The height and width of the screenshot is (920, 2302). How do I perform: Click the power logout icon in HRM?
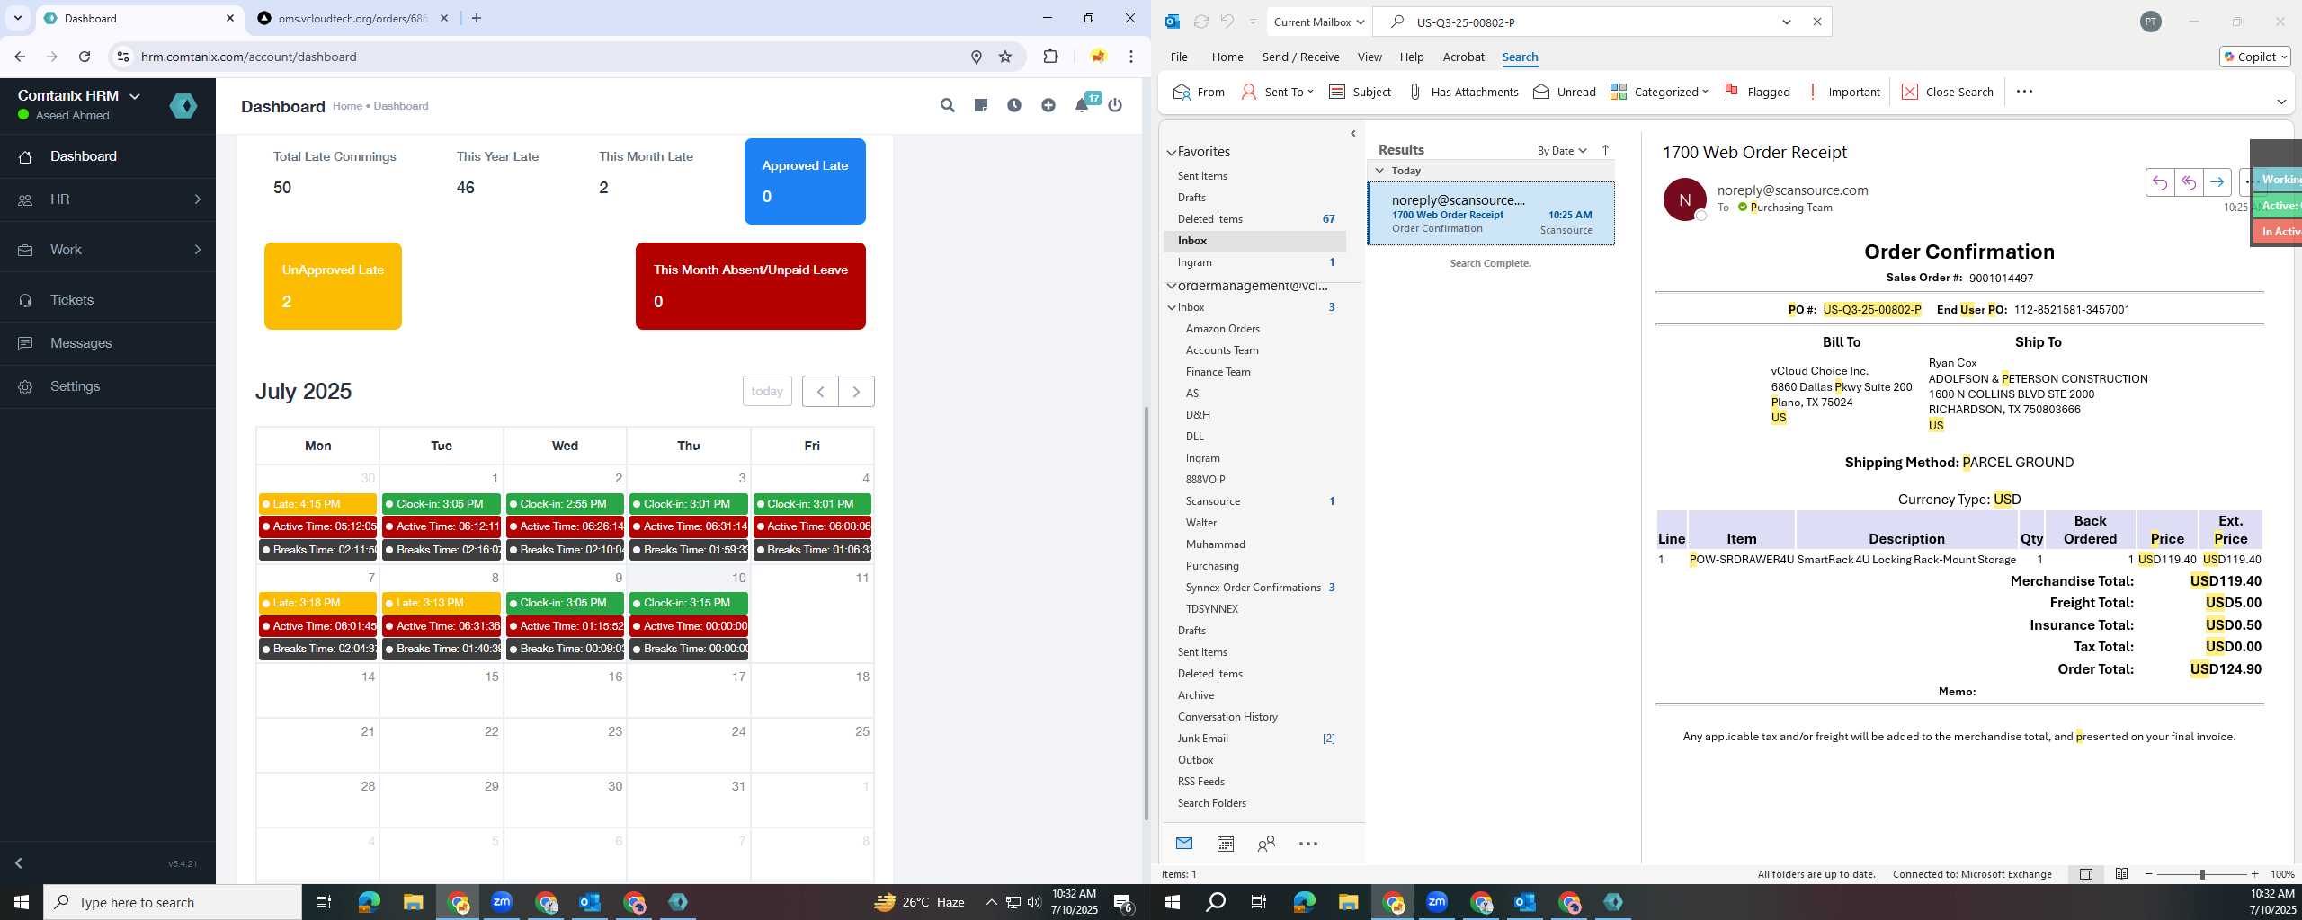(1115, 105)
